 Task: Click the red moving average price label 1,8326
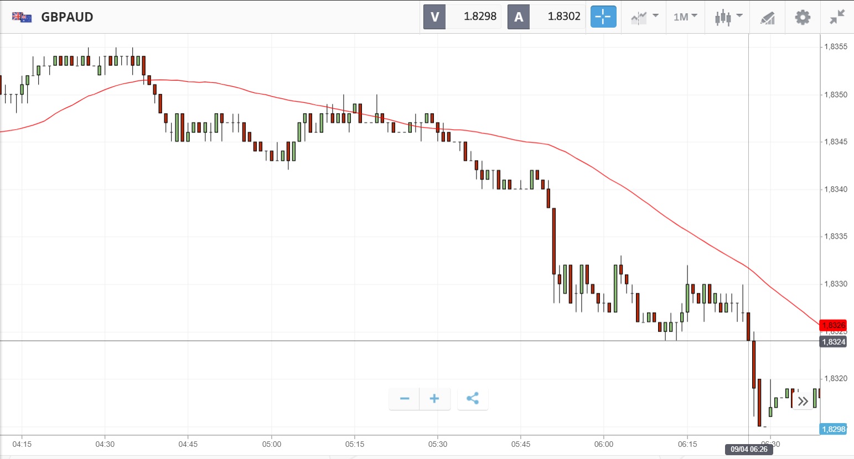click(x=833, y=325)
